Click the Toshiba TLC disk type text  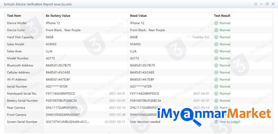[x=201, y=37]
